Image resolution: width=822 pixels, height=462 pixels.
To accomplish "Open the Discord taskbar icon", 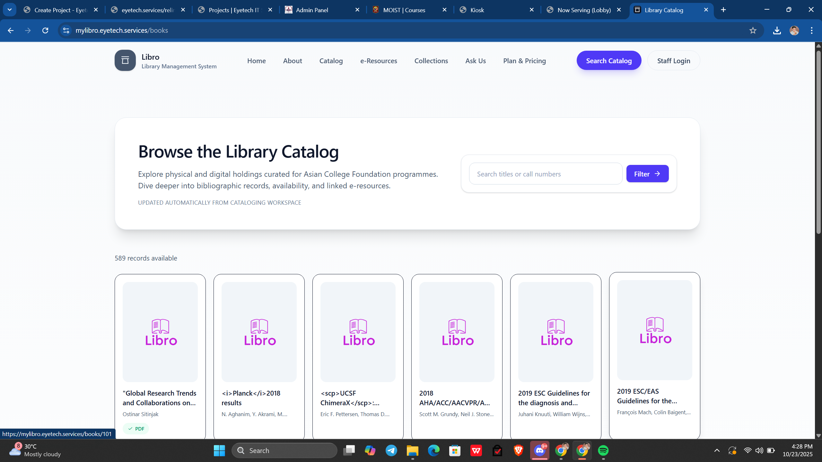I will (x=539, y=450).
